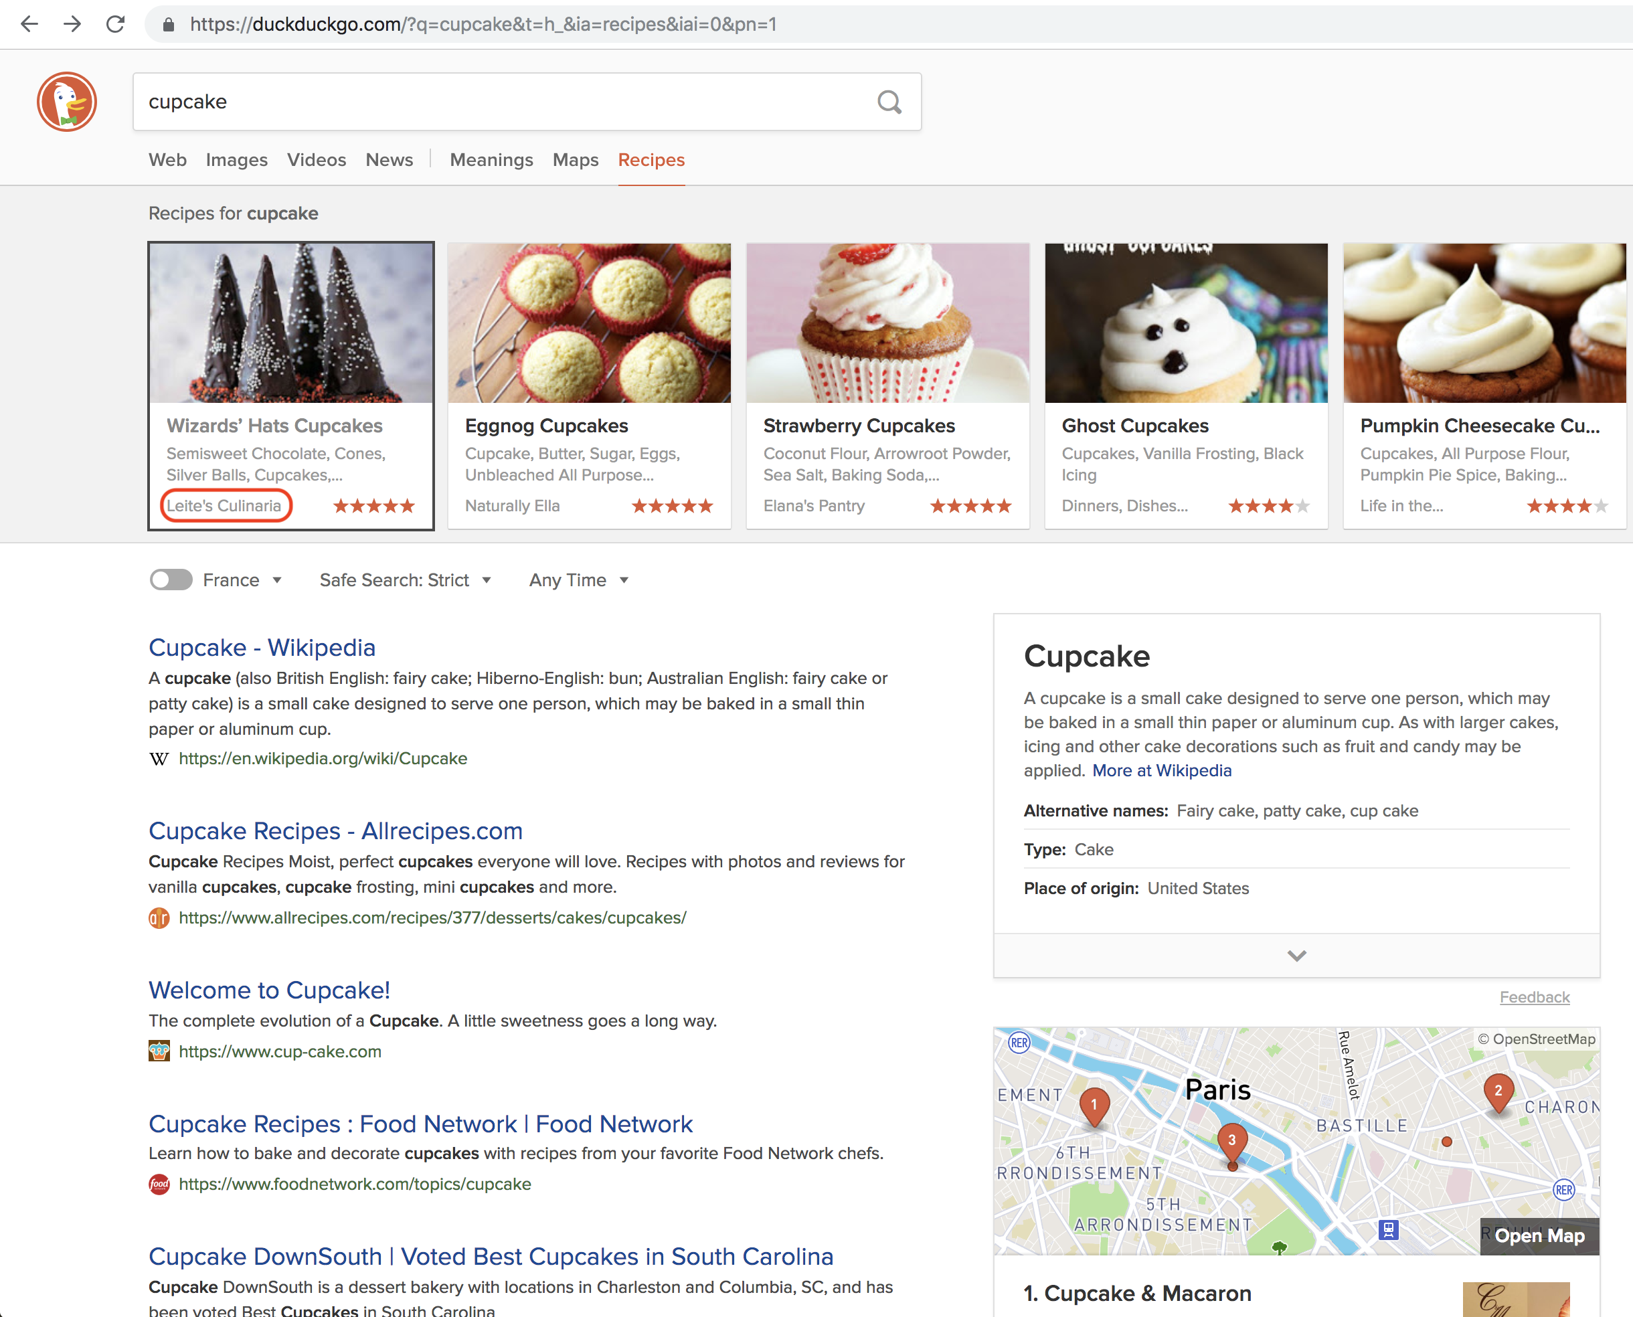Click the padlock icon in address bar

[x=169, y=25]
